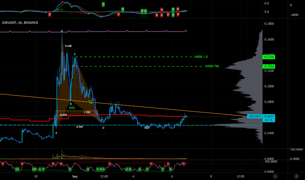Click the green DB pattern label
This screenshot has width=305, height=180.
tap(91, 103)
